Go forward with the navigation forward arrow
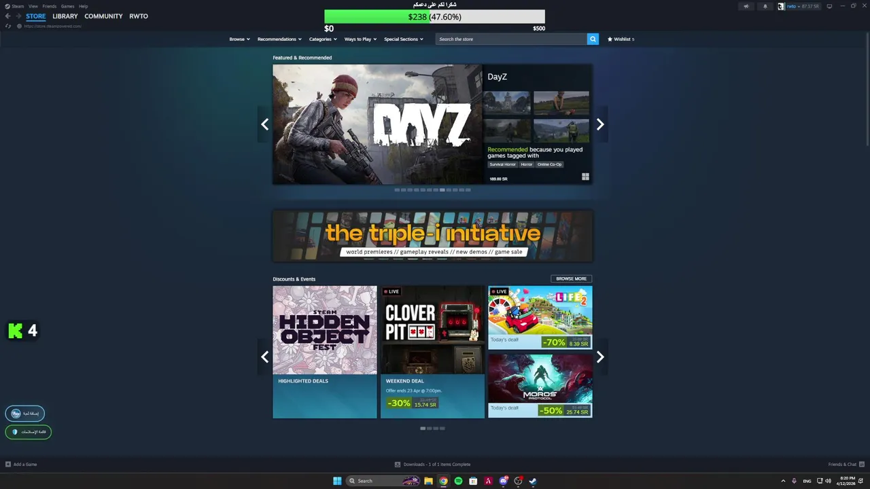Viewport: 870px width, 489px height. [18, 16]
